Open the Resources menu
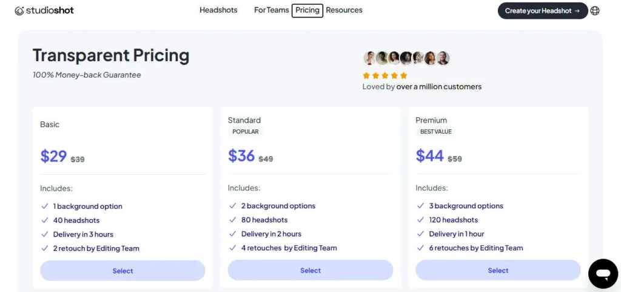This screenshot has height=292, width=621. [344, 10]
